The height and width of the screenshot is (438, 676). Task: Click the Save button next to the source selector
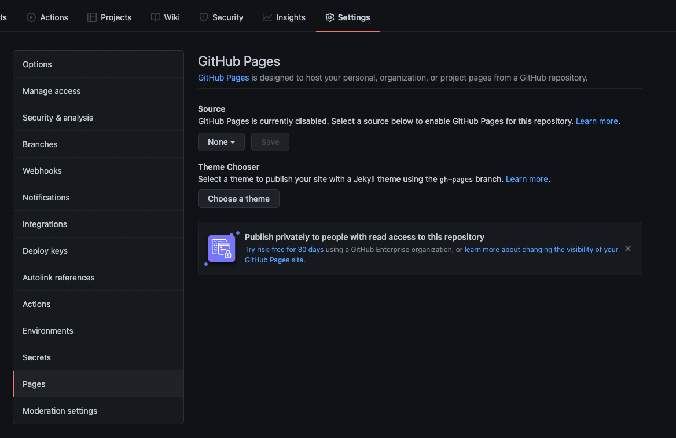(x=270, y=141)
